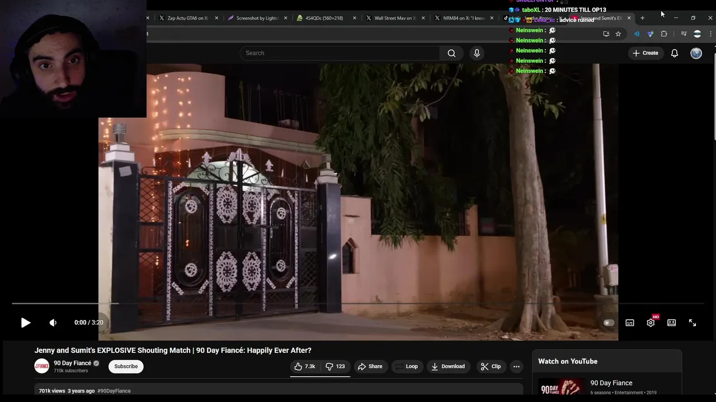The height and width of the screenshot is (402, 716).
Task: Click the blue sound-wave extension icon
Action: (x=637, y=34)
